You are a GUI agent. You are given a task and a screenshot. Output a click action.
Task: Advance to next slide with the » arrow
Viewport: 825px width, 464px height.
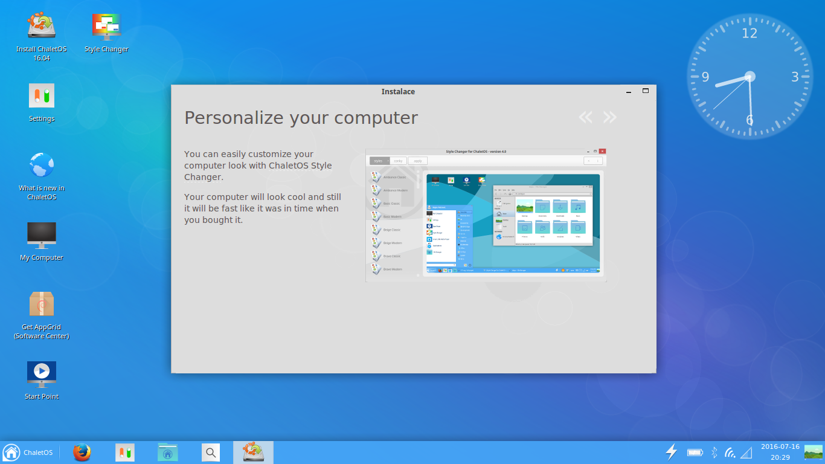(610, 117)
